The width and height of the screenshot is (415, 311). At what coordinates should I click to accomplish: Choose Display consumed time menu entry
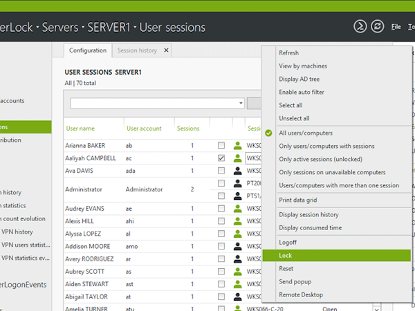(x=310, y=227)
